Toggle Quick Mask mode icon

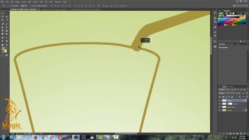[2, 55]
